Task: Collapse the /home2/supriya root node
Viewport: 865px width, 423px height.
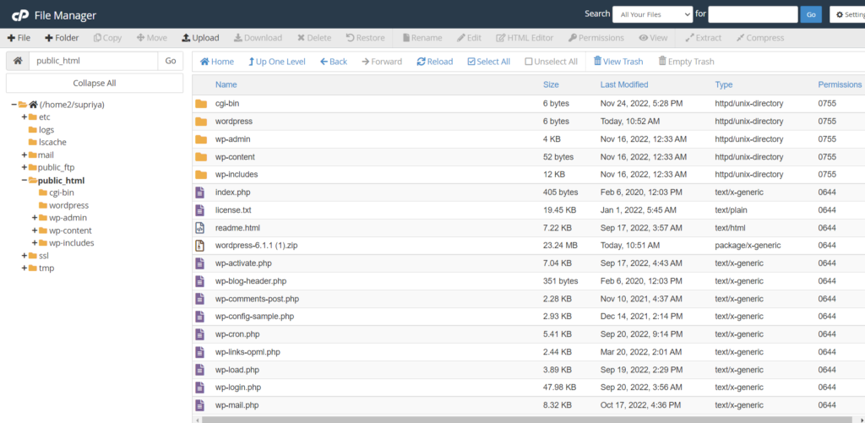Action: coord(14,104)
